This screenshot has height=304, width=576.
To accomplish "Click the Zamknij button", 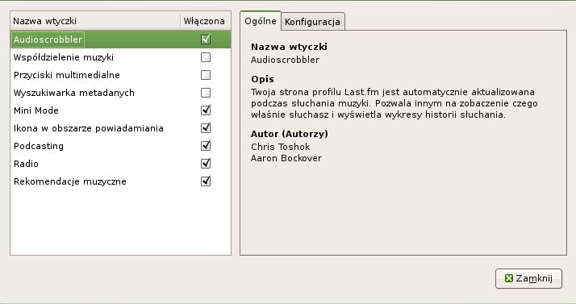I will pyautogui.click(x=528, y=278).
